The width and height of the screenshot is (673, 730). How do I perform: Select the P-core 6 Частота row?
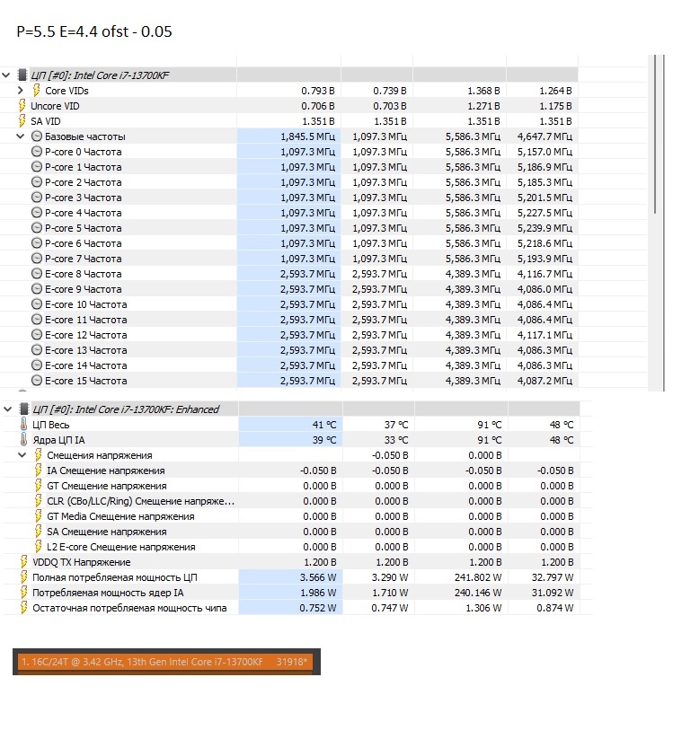(288, 243)
